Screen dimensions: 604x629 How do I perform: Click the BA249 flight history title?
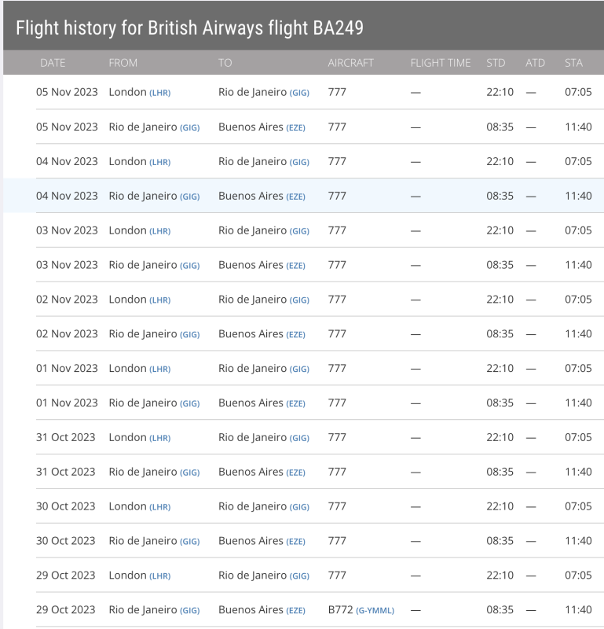click(x=189, y=28)
